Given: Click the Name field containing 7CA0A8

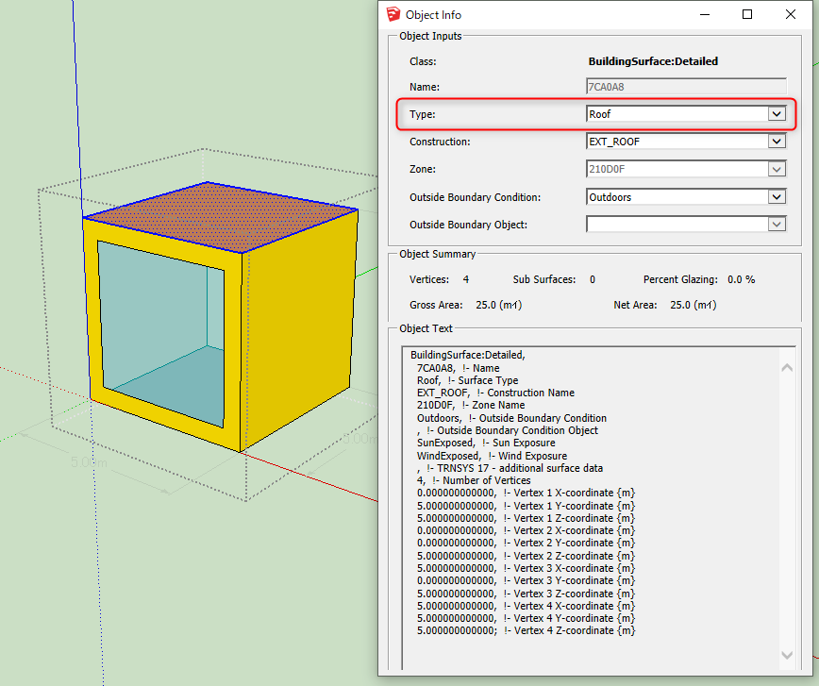Looking at the screenshot, I should pyautogui.click(x=686, y=87).
